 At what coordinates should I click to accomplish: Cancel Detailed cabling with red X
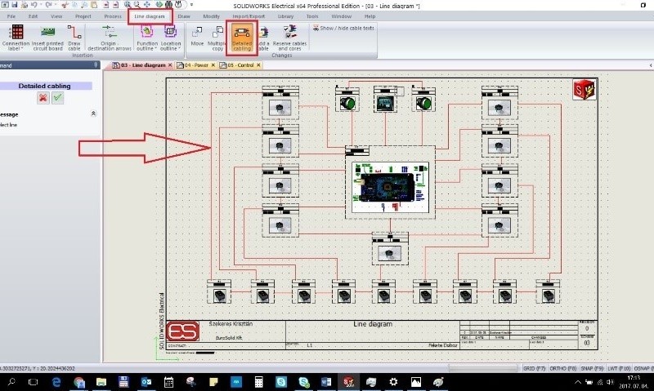point(43,98)
